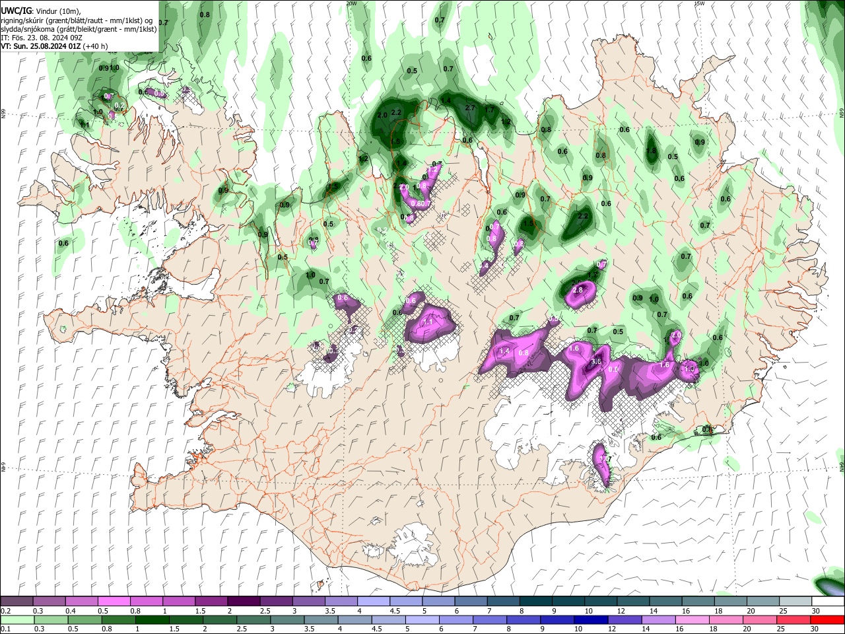845x634 pixels.
Task: Pick the white 30 swatch in the top legend row
Action: [828, 601]
